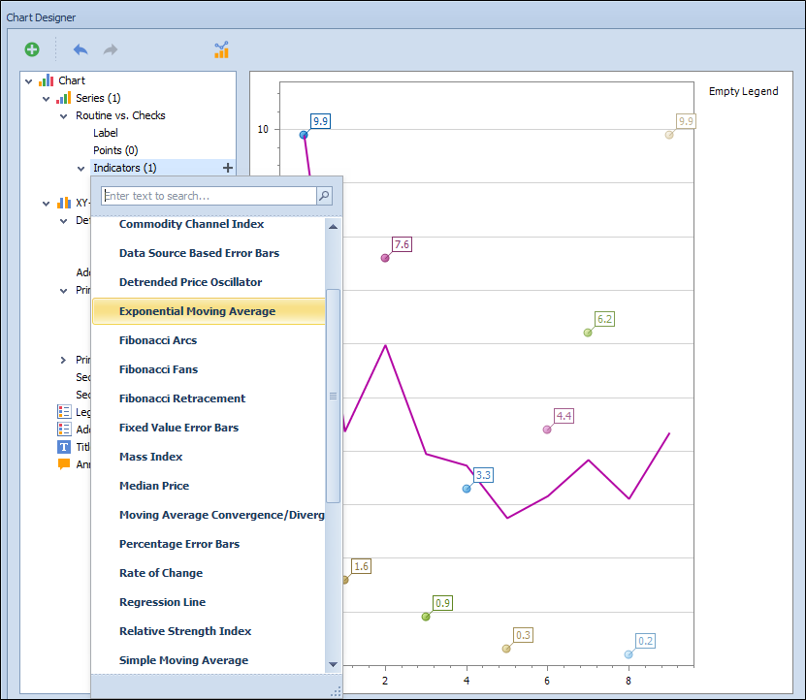Choose Fibonacci Retracement from list

(182, 398)
